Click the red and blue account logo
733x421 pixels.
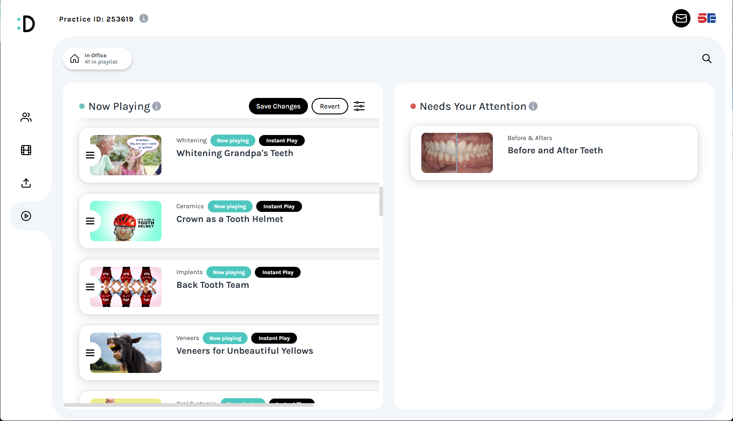pos(706,18)
